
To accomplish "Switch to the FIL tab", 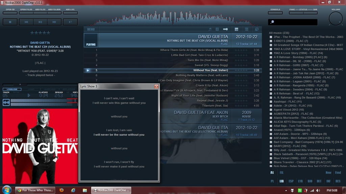I will [x=281, y=173].
